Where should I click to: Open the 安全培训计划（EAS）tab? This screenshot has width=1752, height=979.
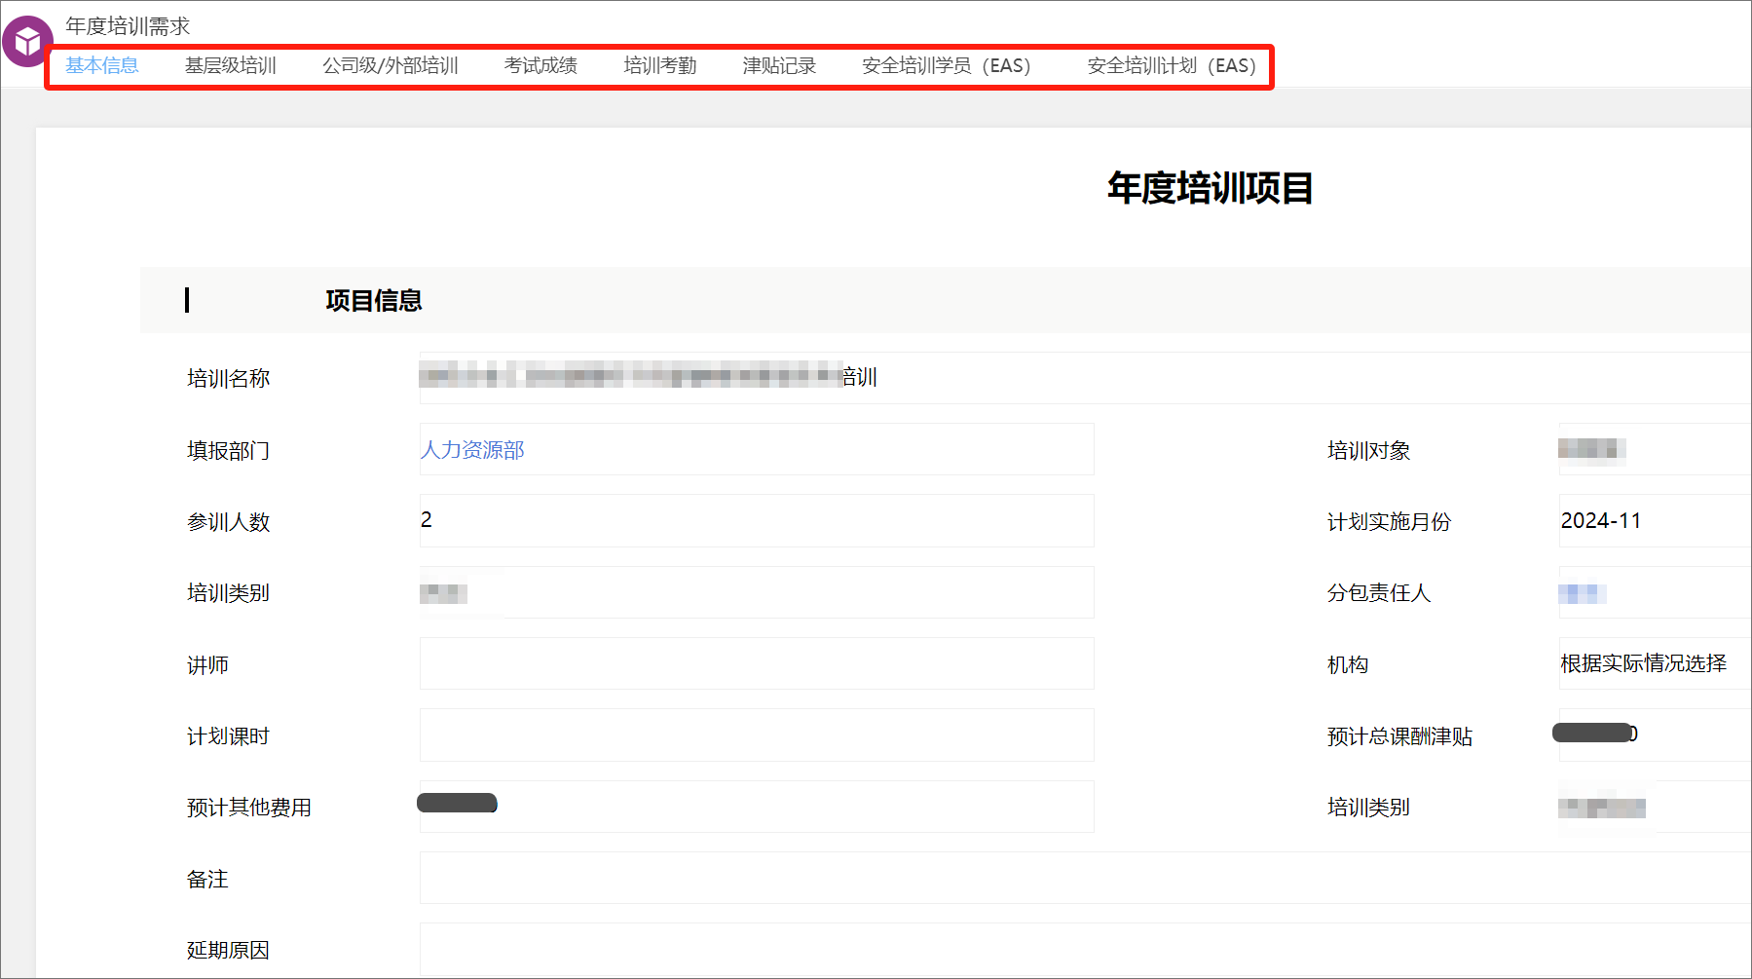coord(1172,65)
